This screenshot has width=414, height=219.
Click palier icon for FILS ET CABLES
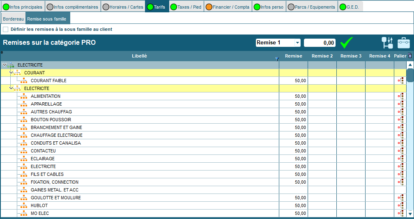(x=400, y=174)
